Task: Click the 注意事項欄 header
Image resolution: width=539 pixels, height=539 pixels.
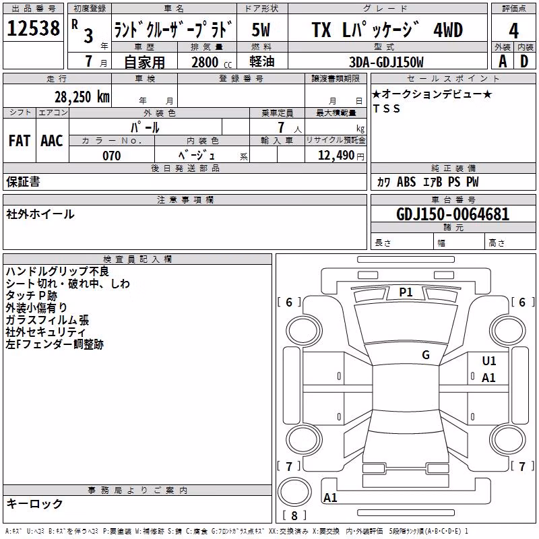Action: pos(185,199)
